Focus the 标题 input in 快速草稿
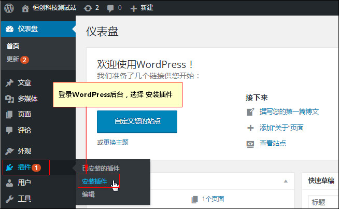 coord(323,202)
